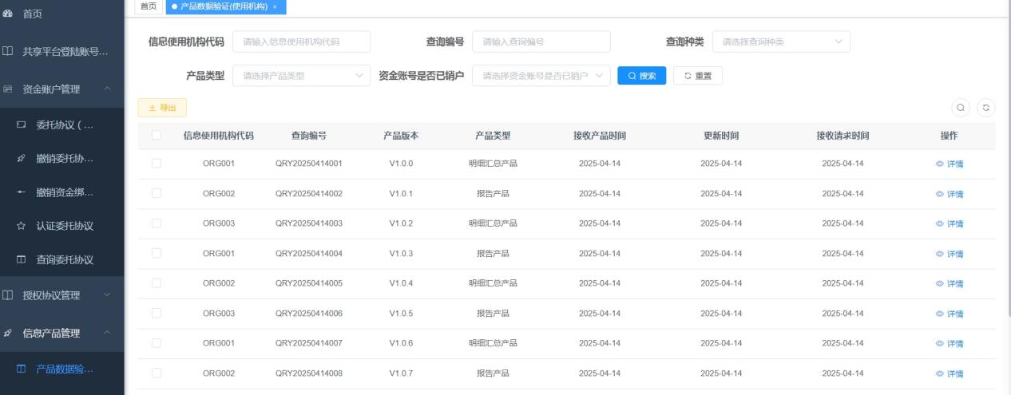This screenshot has width=1011, height=395.
Task: Click the 查询委托协议 sidebar icon
Action: coord(22,260)
